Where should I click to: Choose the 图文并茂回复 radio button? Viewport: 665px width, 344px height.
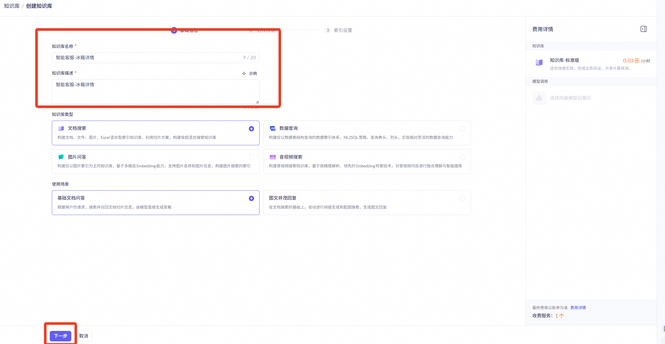pos(462,198)
